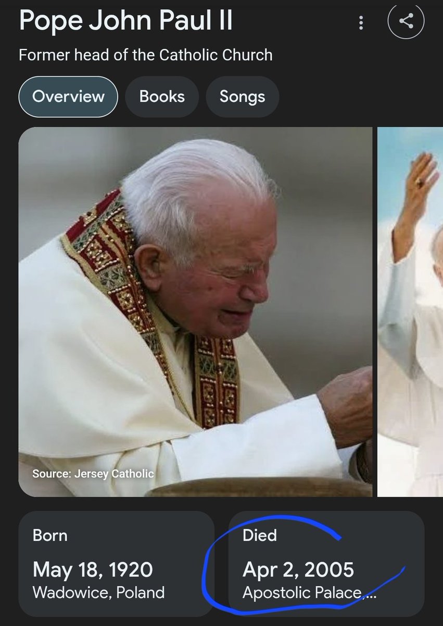The height and width of the screenshot is (626, 443).
Task: Open the main photo of the praying pope
Action: [x=196, y=311]
